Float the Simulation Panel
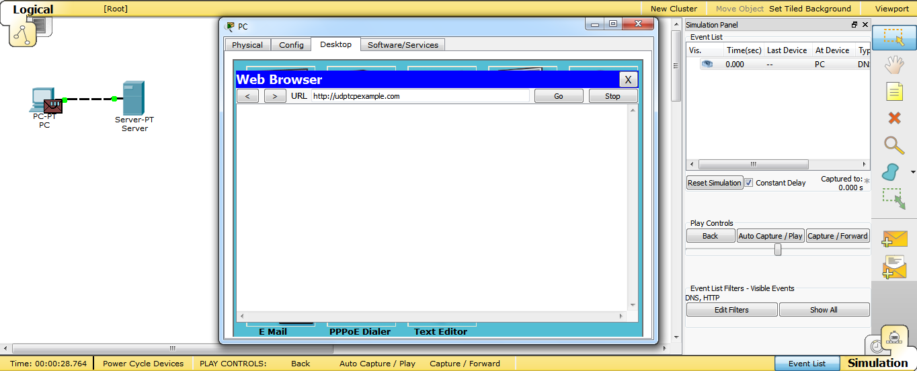The height and width of the screenshot is (371, 917). 854,25
